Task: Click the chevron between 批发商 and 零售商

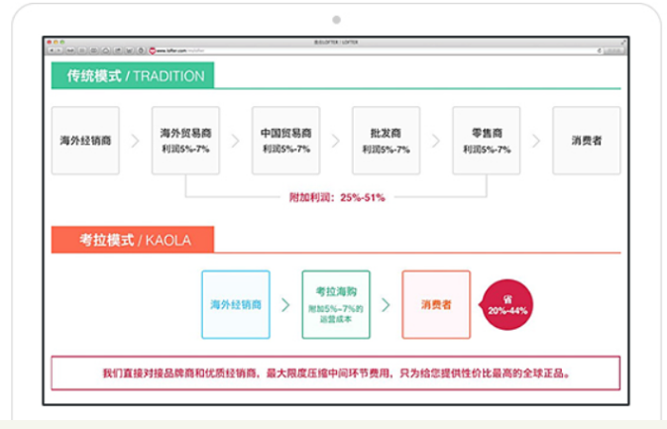Action: pyautogui.click(x=436, y=141)
